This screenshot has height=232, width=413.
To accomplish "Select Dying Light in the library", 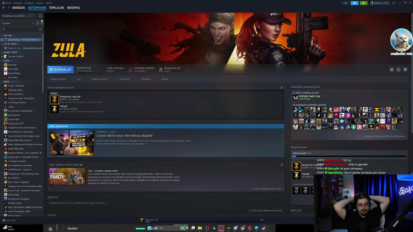I will click(21, 119).
